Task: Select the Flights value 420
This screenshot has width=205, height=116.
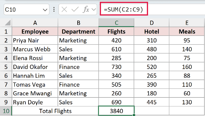Action: (x=116, y=40)
